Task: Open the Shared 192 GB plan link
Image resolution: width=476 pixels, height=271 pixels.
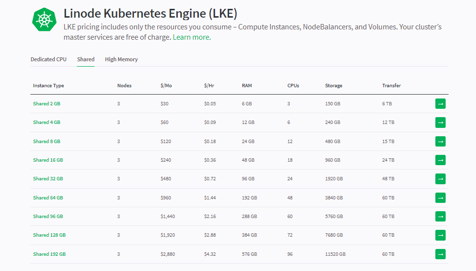Action: (49, 254)
